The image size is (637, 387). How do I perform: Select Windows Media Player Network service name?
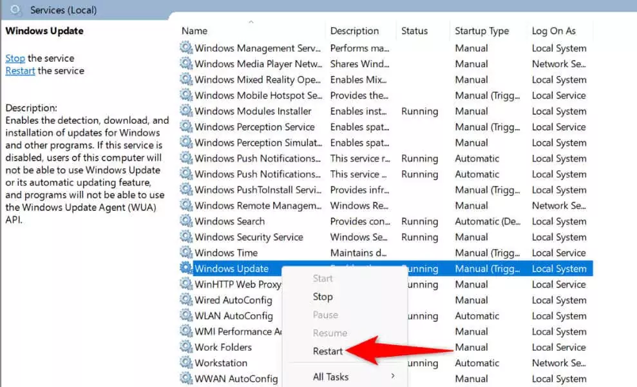(x=258, y=64)
